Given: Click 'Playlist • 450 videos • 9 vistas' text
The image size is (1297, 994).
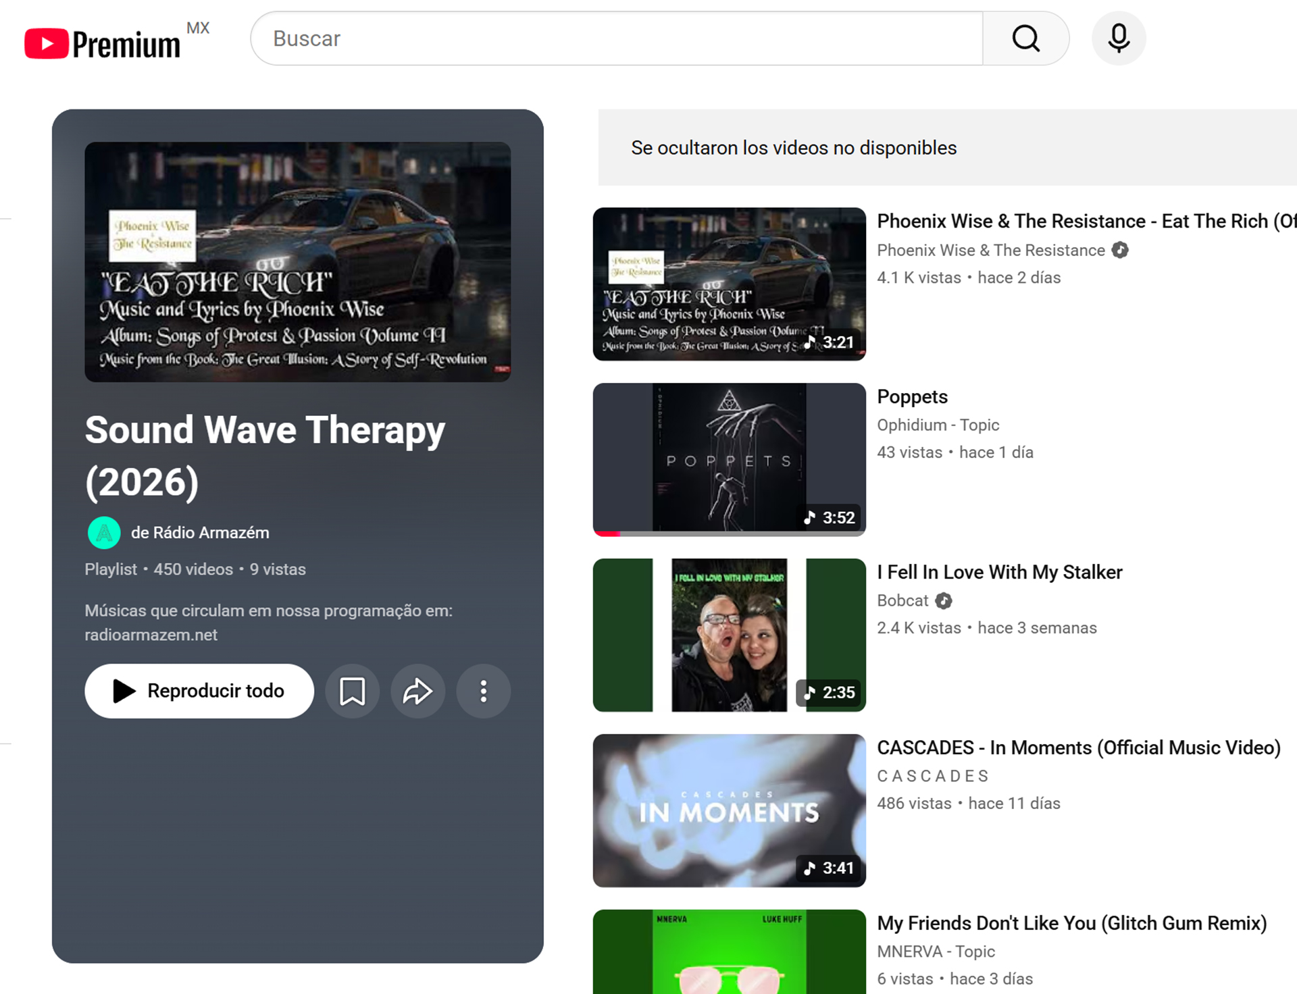Looking at the screenshot, I should [195, 569].
